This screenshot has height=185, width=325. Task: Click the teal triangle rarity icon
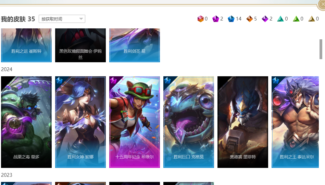pos(280,19)
